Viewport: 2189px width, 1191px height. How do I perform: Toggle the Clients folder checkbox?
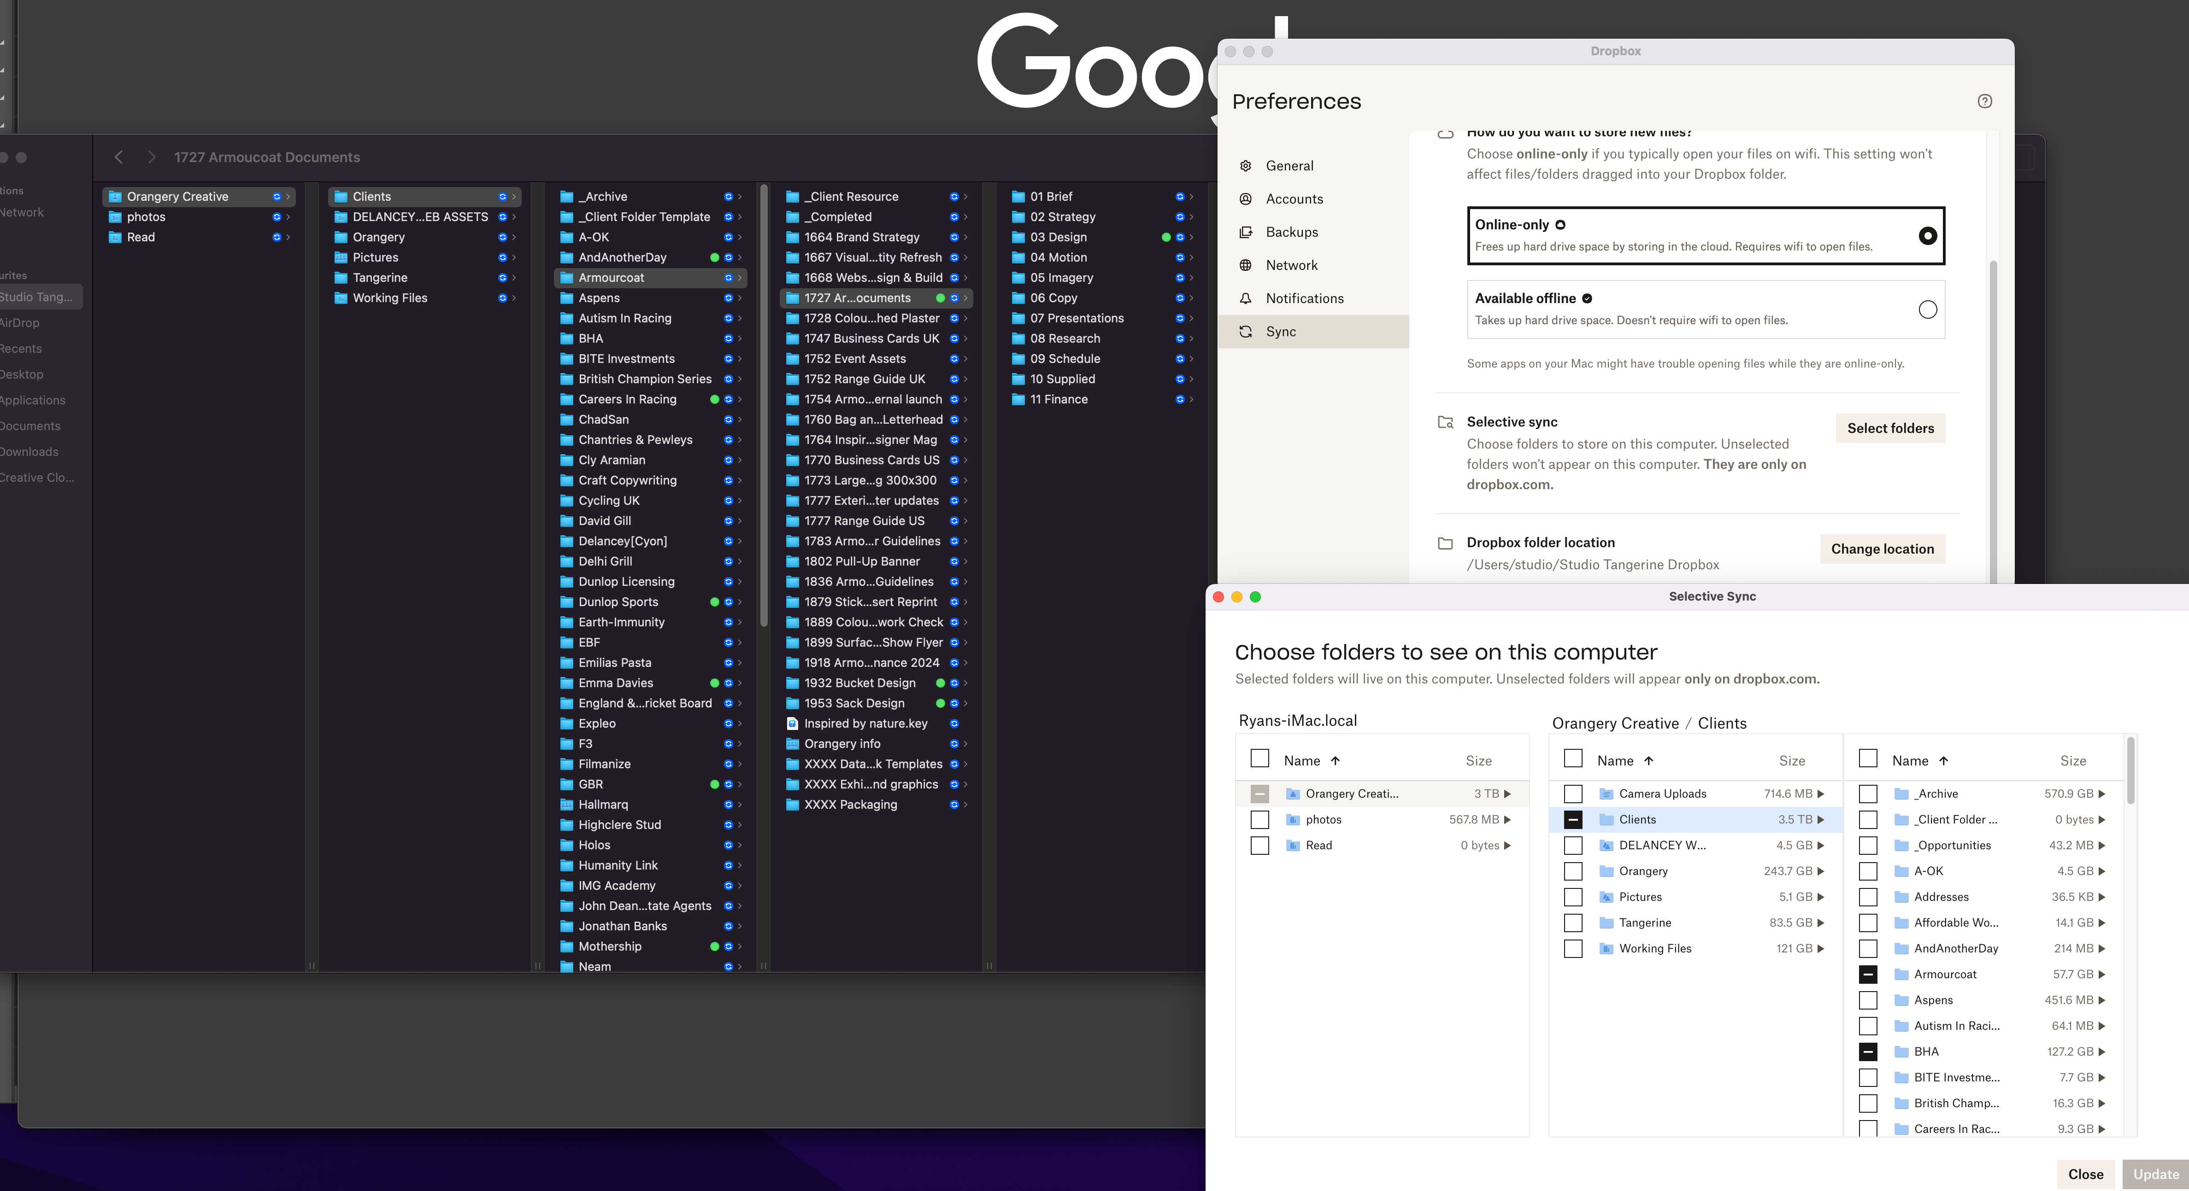(1573, 820)
